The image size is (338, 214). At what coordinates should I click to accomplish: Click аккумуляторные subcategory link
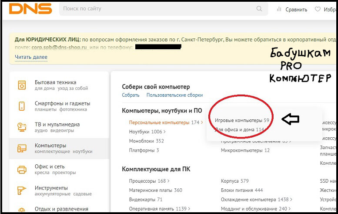(x=52, y=194)
